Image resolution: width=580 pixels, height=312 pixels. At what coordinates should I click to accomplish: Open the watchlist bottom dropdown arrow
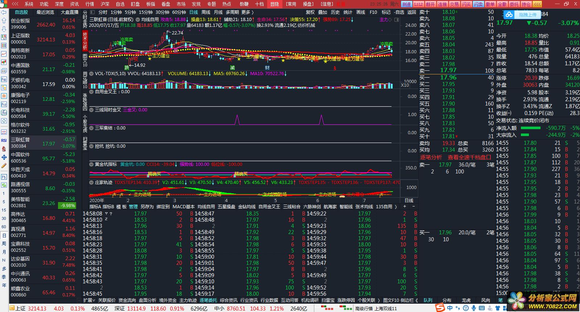click(x=79, y=300)
